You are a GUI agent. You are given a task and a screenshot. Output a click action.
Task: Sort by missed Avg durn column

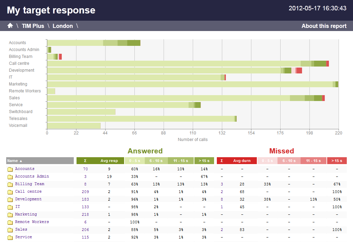[x=242, y=161]
